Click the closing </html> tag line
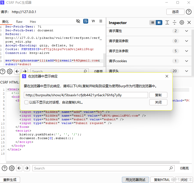 coord(14,149)
